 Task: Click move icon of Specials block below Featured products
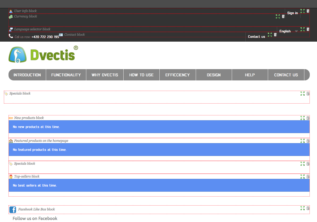(303, 164)
